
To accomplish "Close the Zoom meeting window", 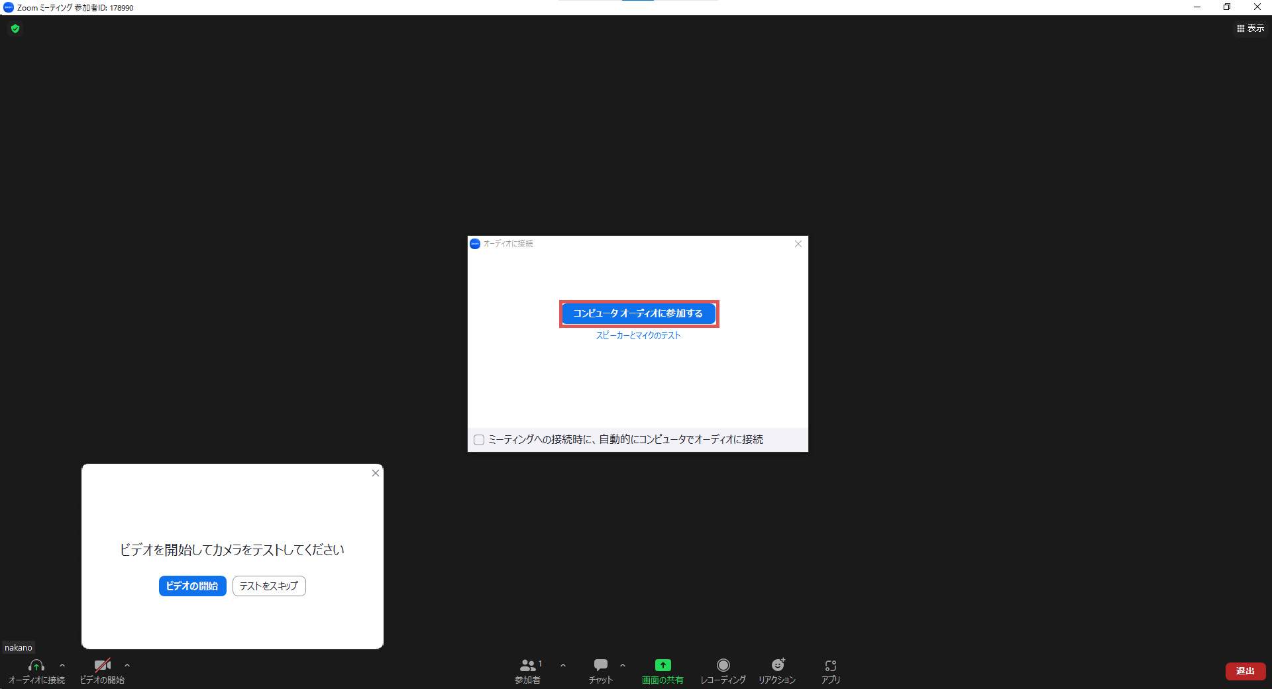I will [x=1257, y=7].
